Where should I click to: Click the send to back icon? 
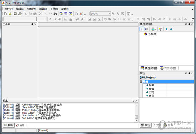tap(149, 19)
